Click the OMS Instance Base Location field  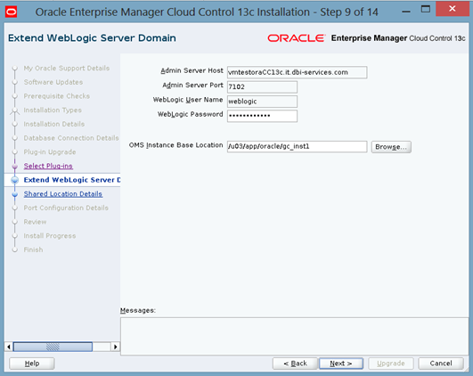coord(297,147)
